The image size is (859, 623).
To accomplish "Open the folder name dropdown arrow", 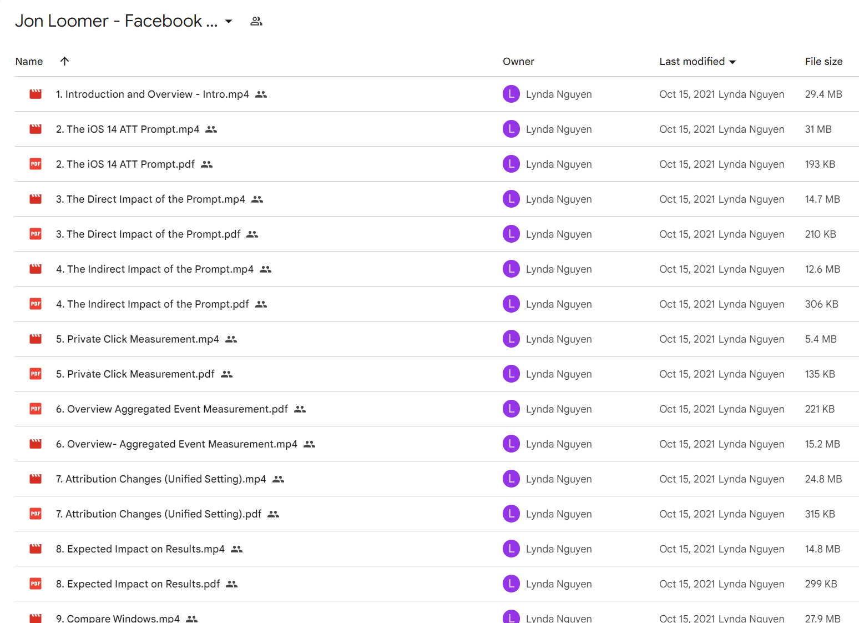I will [228, 22].
